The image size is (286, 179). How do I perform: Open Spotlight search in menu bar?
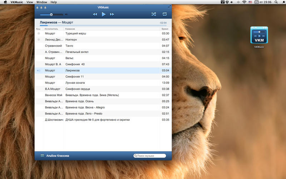tap(276, 2)
